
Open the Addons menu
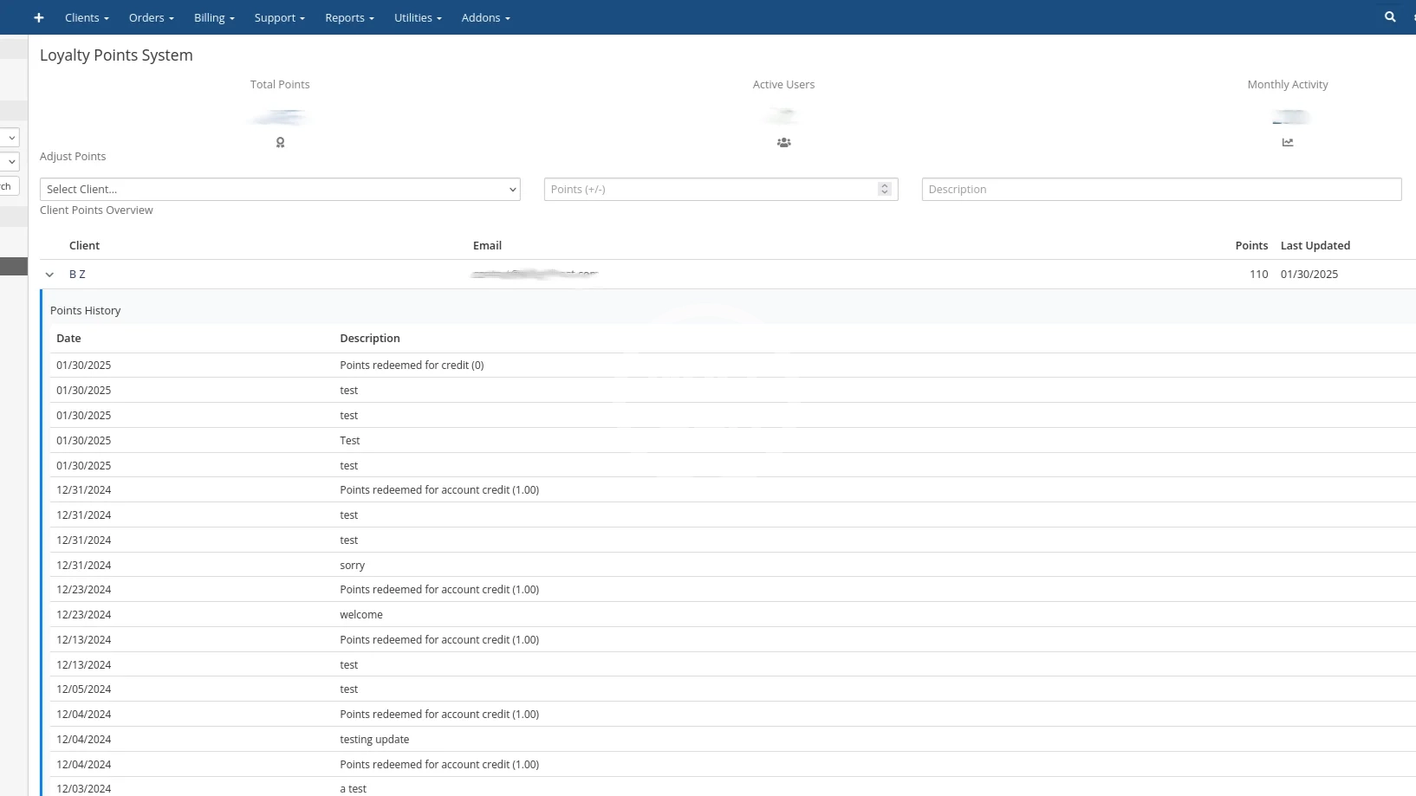pos(485,17)
